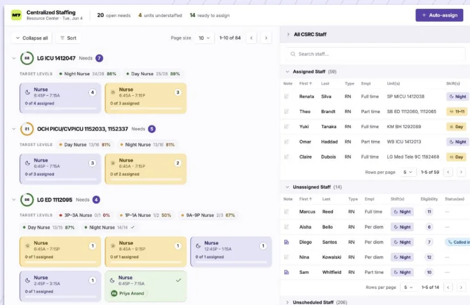Image resolution: width=470 pixels, height=305 pixels.
Task: Open the Sort options
Action: tap(68, 38)
